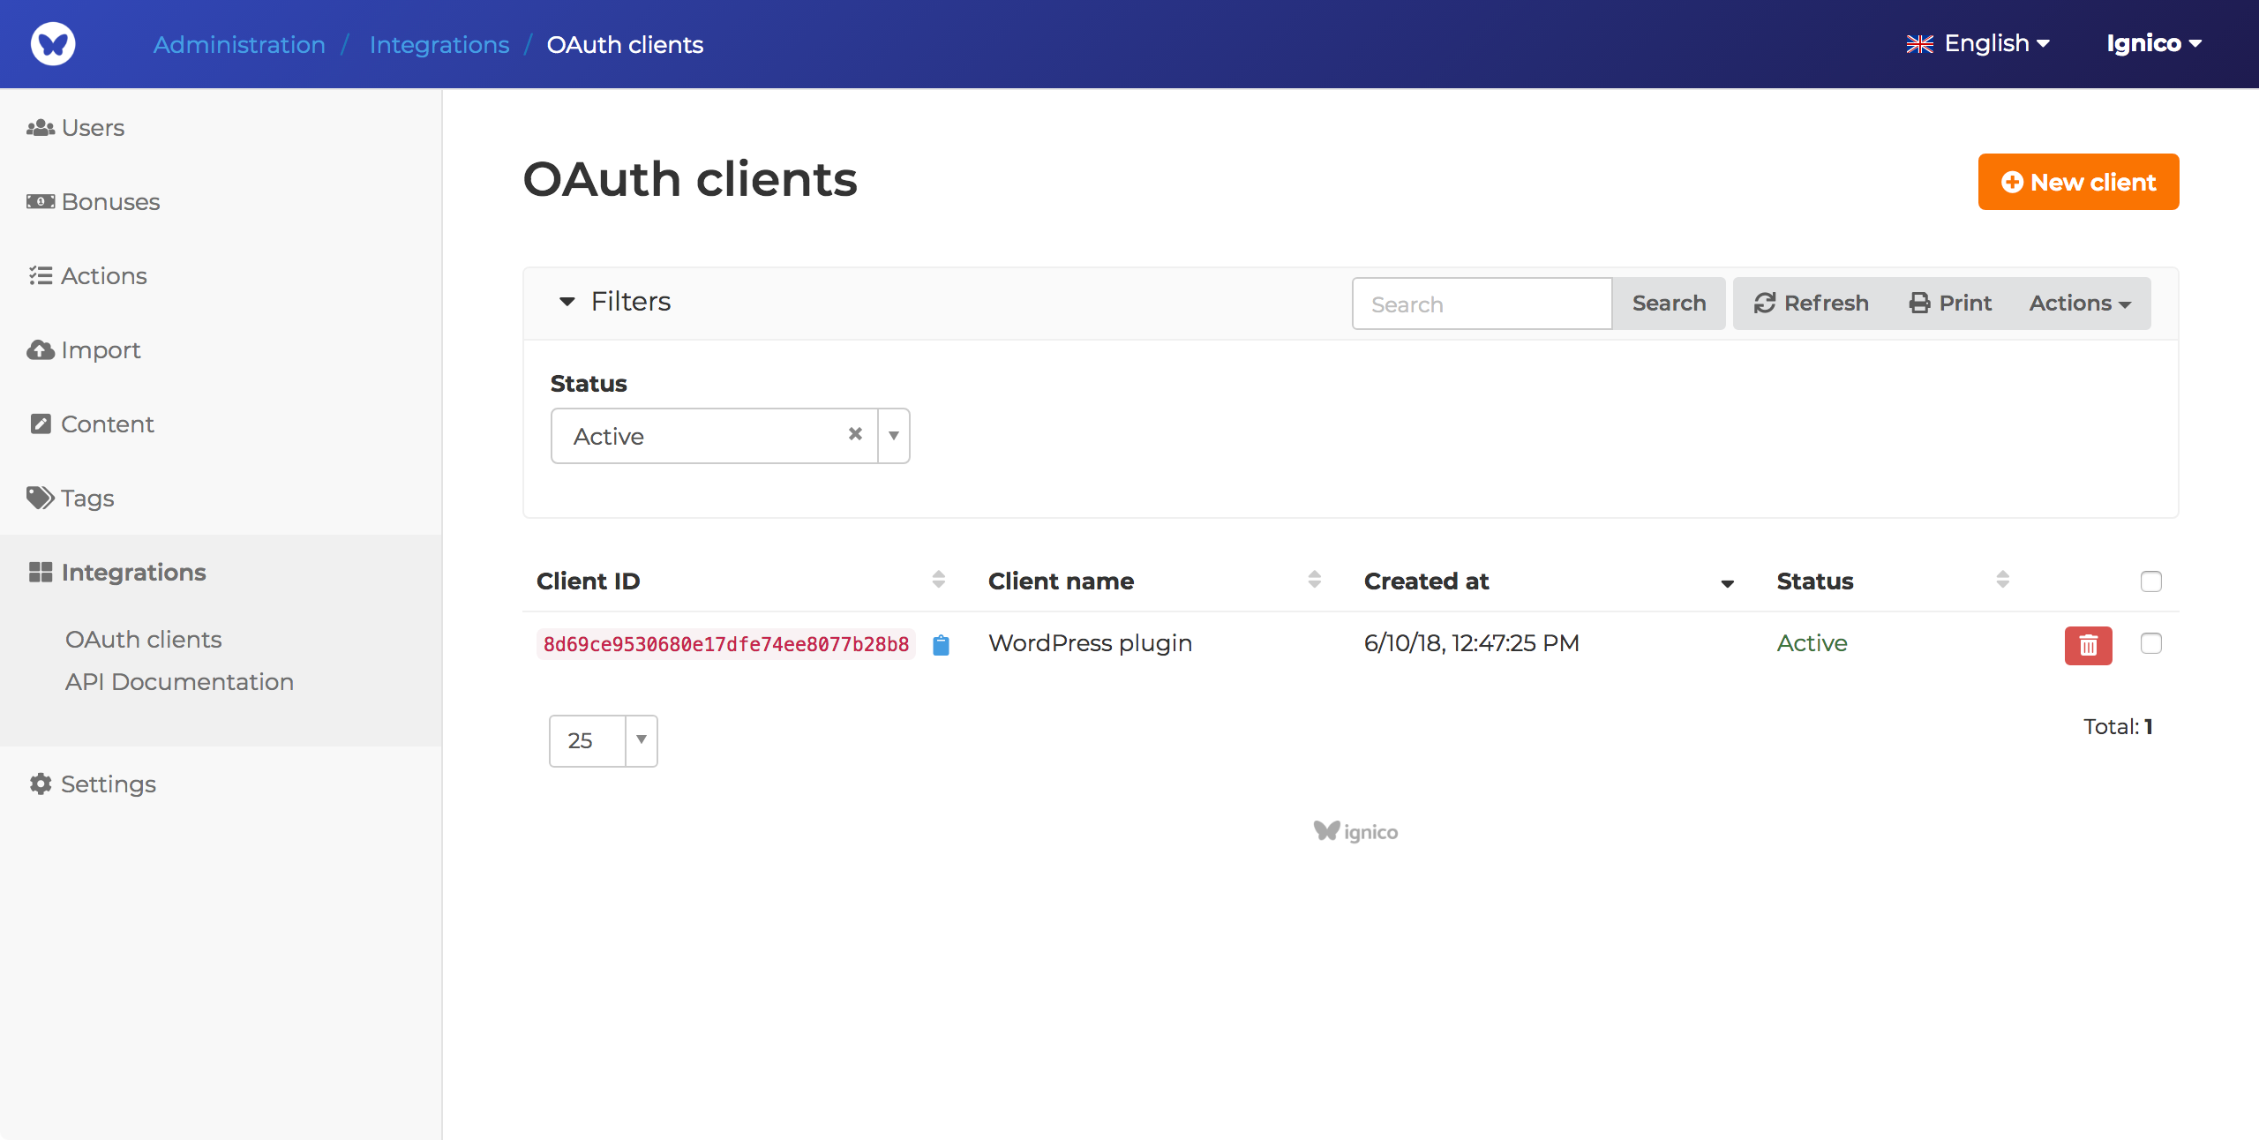Go to Administration breadcrumb
Screen dimensions: 2259x1140
[x=239, y=44]
